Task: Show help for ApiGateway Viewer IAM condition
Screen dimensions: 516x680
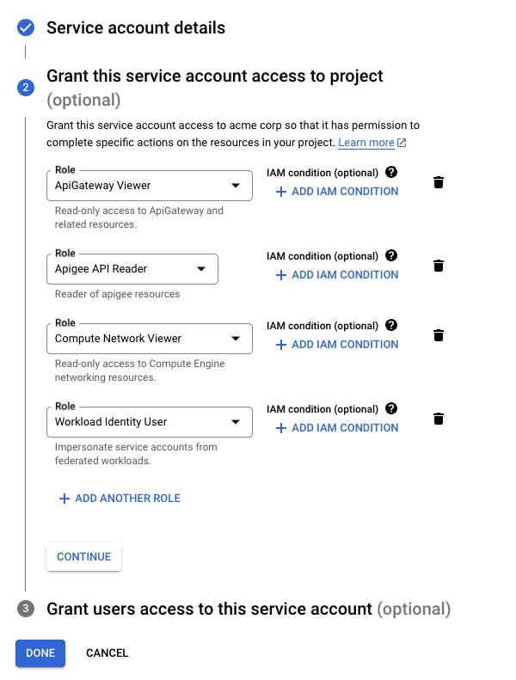Action: 391,173
